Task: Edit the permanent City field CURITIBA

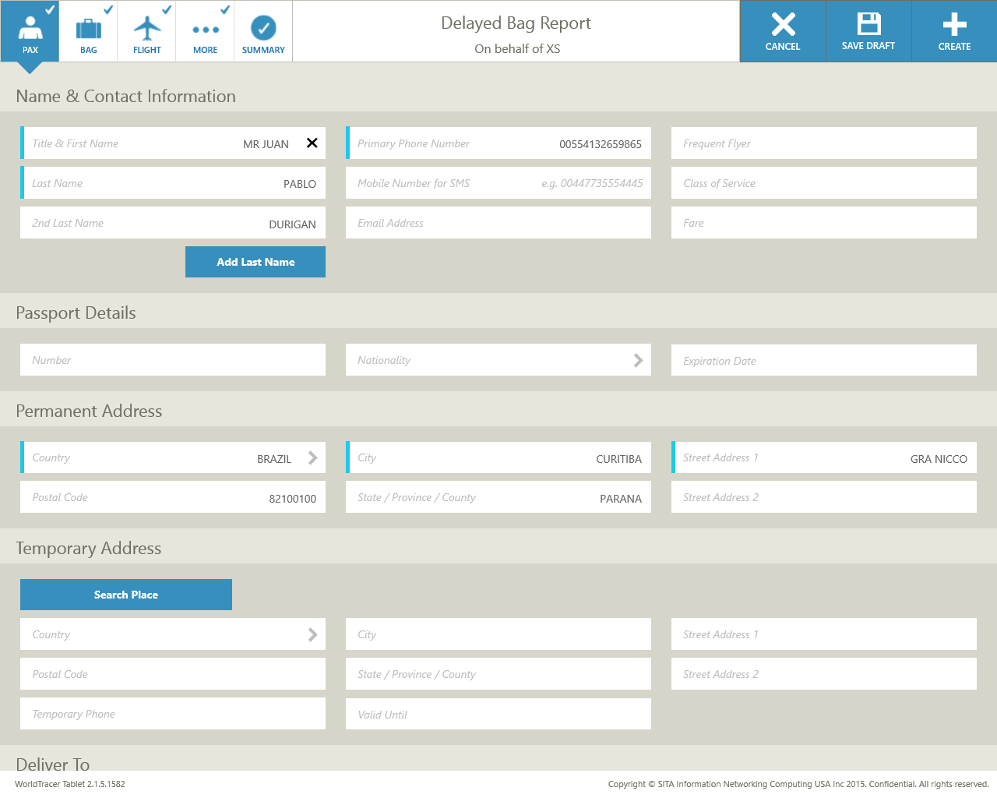Action: pos(498,457)
